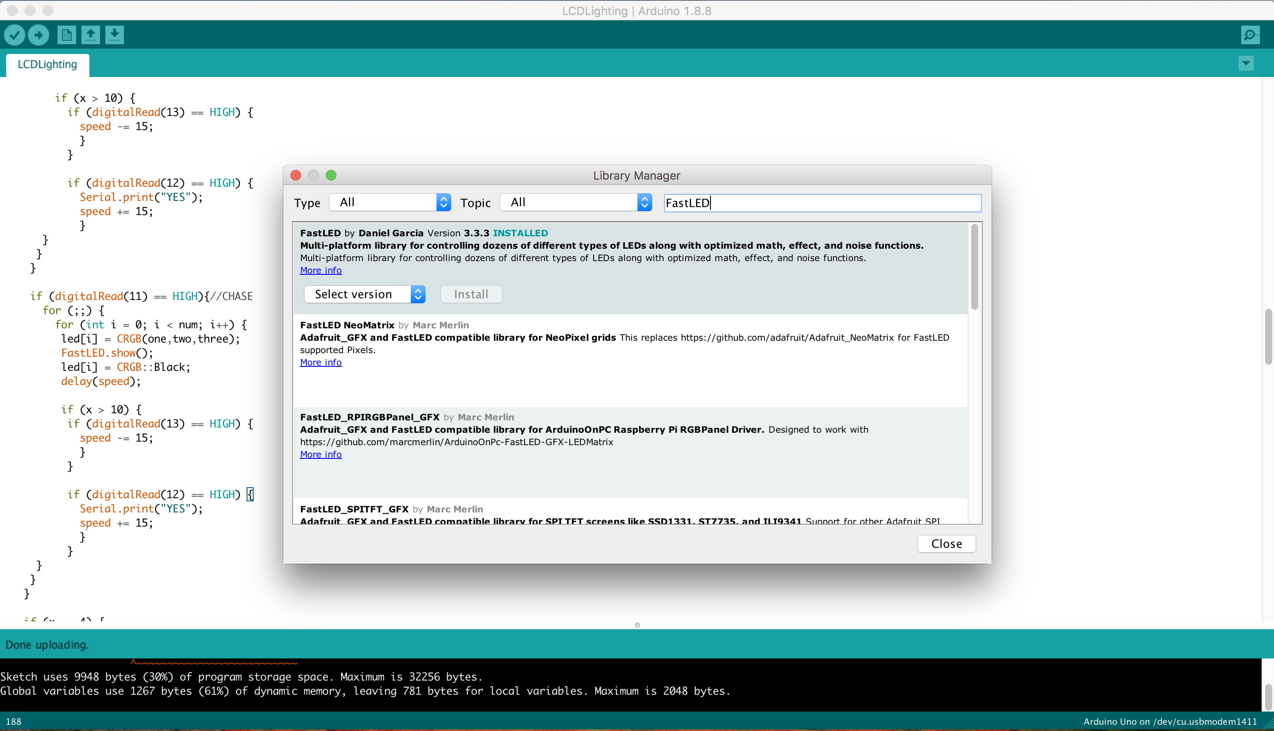1274x731 pixels.
Task: Expand the Type filter dropdown
Action: click(390, 202)
